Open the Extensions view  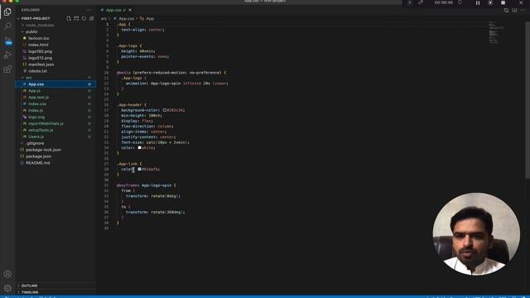7,70
